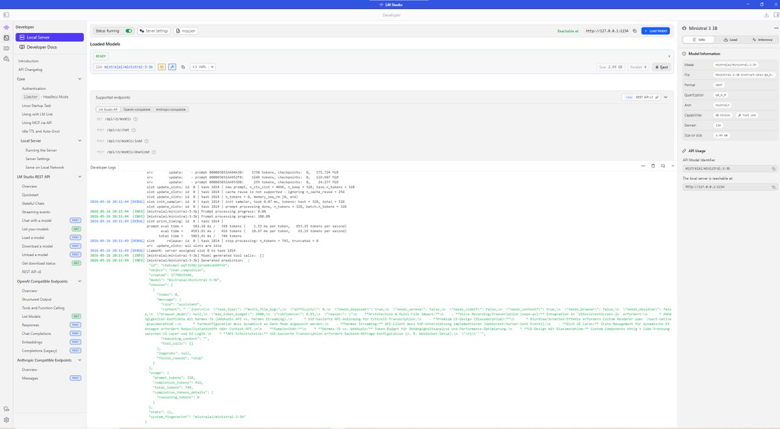Open the Introduction docs page
Viewport: 780px width, 429px height.
point(28,61)
